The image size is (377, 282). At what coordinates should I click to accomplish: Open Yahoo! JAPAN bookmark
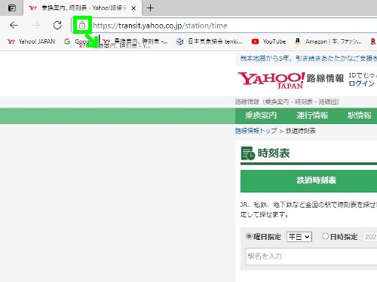click(x=31, y=41)
